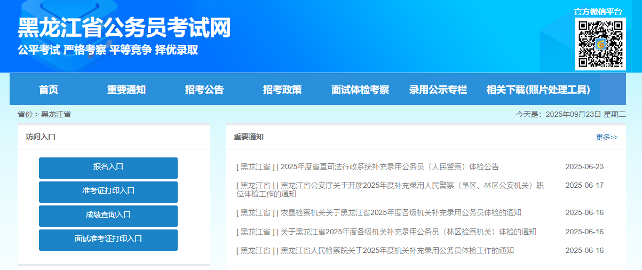This screenshot has height=270, width=642.
Task: Open the 面试体检考察 menu item
Action: tap(360, 90)
